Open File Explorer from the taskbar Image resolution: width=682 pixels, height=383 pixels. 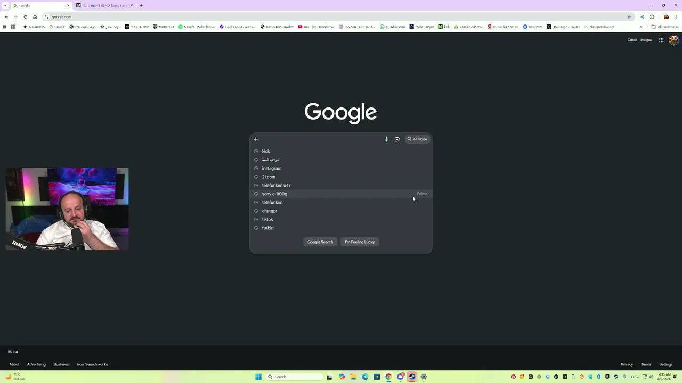[x=353, y=377]
